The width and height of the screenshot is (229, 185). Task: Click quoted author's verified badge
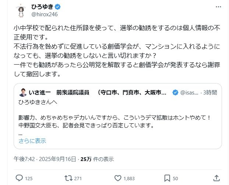176,92
